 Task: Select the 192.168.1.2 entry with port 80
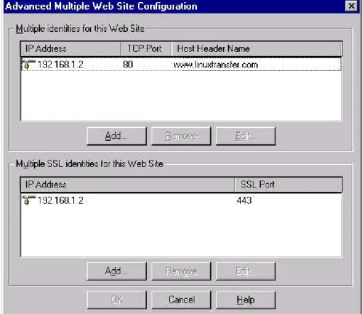pyautogui.click(x=181, y=65)
